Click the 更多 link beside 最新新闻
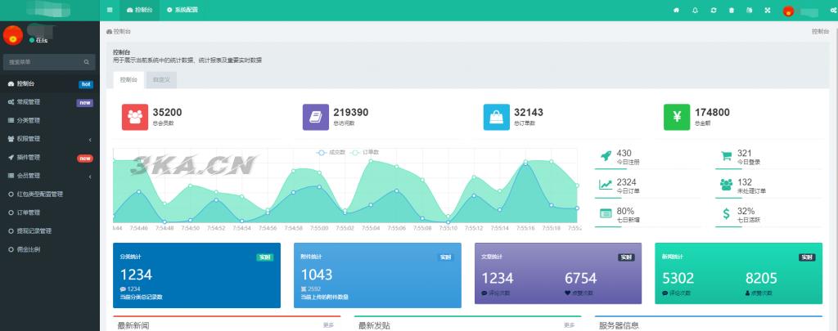Screen dimensions: 838x331 tap(328, 325)
